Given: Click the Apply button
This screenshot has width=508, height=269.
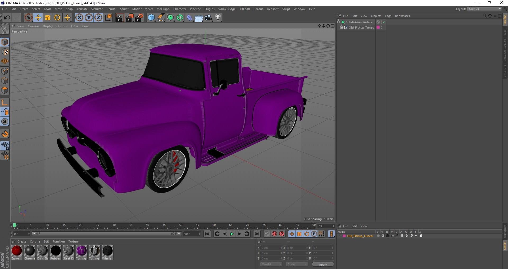Looking at the screenshot, I should [x=323, y=265].
